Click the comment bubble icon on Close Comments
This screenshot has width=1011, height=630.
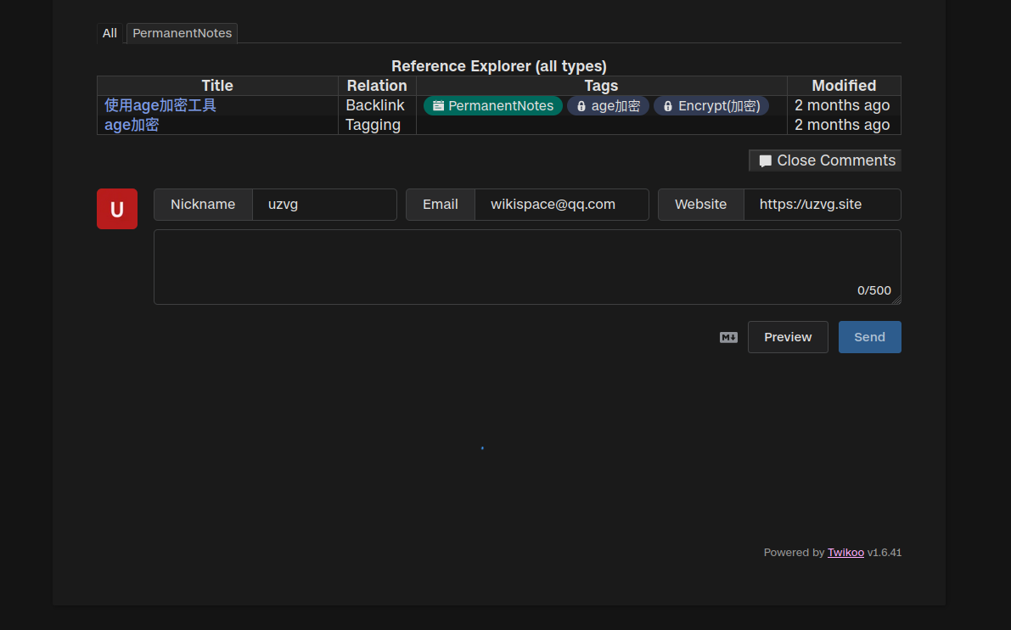pos(766,161)
